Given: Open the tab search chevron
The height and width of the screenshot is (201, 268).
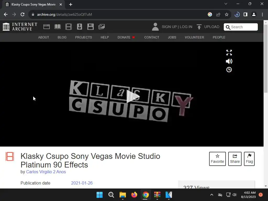Looking at the screenshot, I should pyautogui.click(x=226, y=4).
